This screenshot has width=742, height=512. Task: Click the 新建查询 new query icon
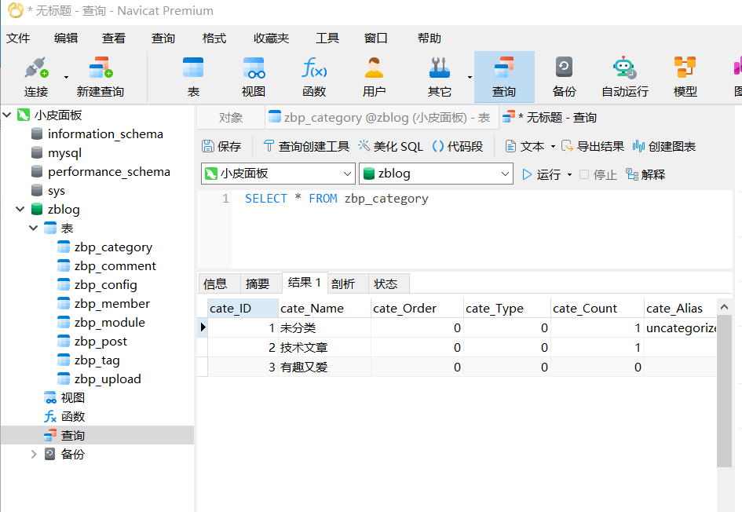tap(101, 77)
